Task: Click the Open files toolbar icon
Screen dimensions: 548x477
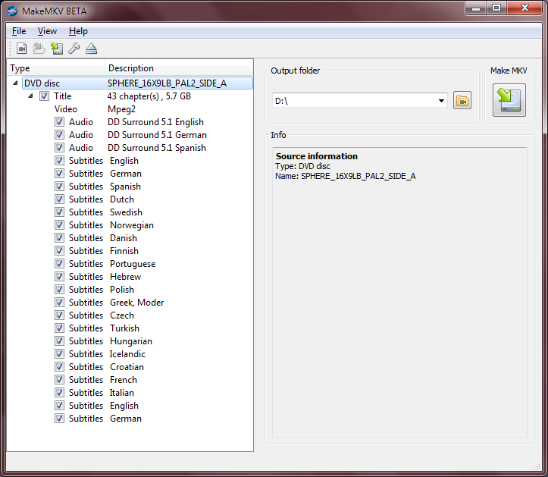Action: (22, 49)
